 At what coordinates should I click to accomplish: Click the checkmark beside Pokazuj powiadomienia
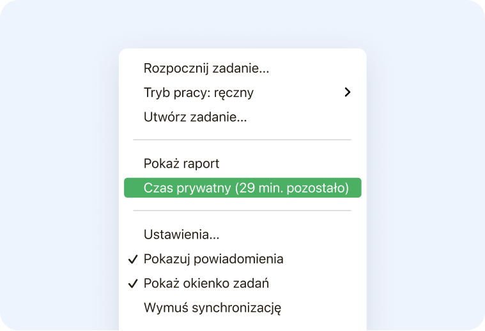[133, 260]
